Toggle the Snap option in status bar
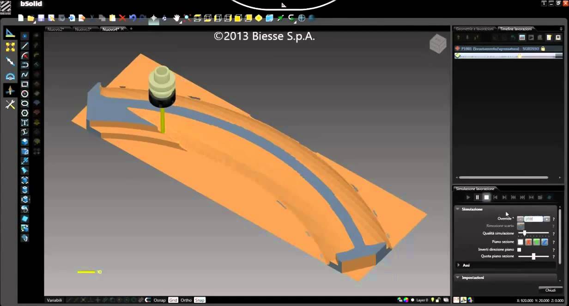The image size is (569, 306). 200,300
